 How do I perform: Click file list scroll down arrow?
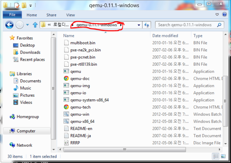[226, 144]
